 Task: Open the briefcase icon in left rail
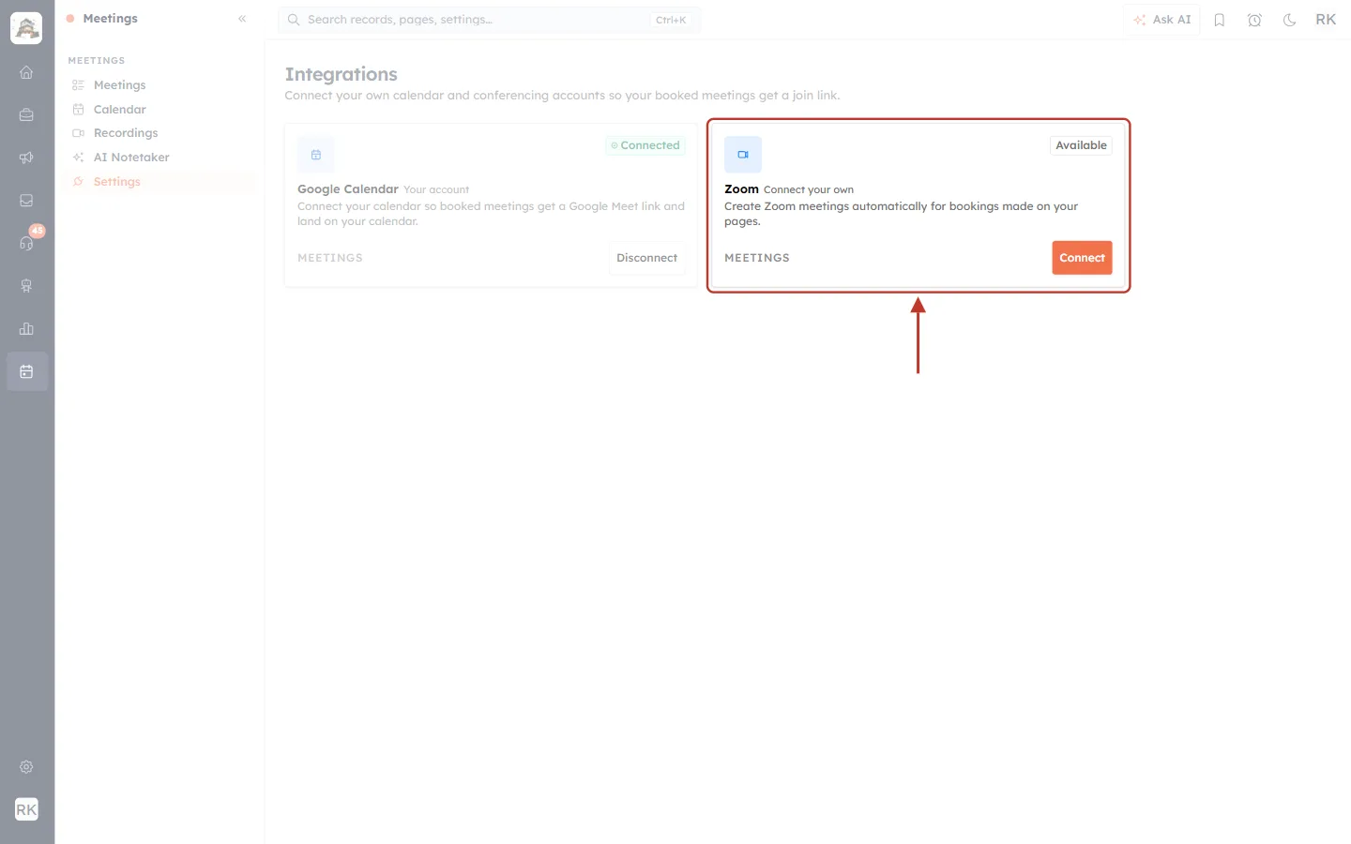(x=26, y=115)
